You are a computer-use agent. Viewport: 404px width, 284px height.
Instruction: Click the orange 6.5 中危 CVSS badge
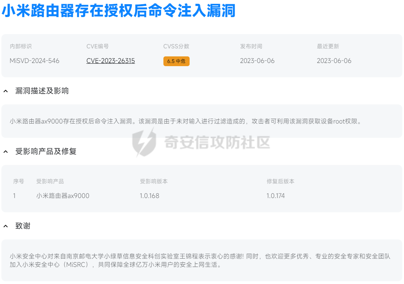176,61
